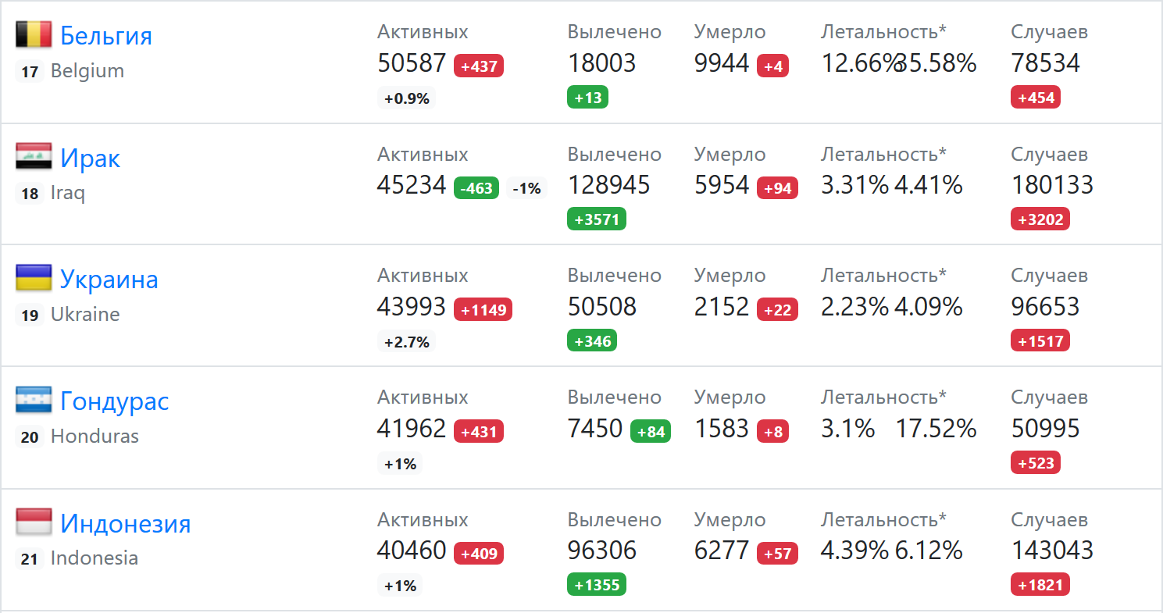Viewport: 1163px width, 613px height.
Task: Click Belgium's +437 active cases badge
Action: tap(479, 66)
